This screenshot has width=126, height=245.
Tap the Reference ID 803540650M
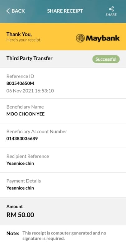20,84
